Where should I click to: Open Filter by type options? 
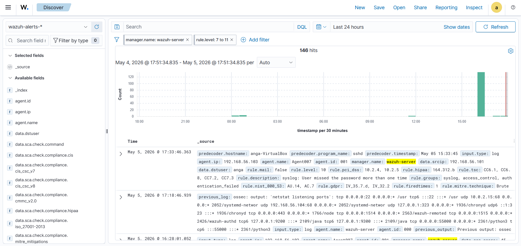(x=76, y=40)
